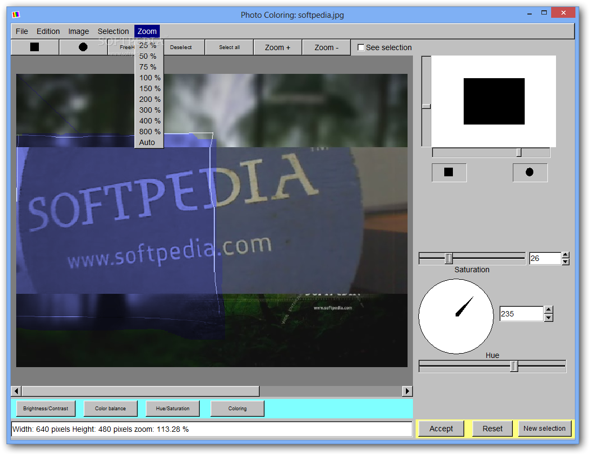
Task: Choose 100 % zoom level
Action: point(149,78)
